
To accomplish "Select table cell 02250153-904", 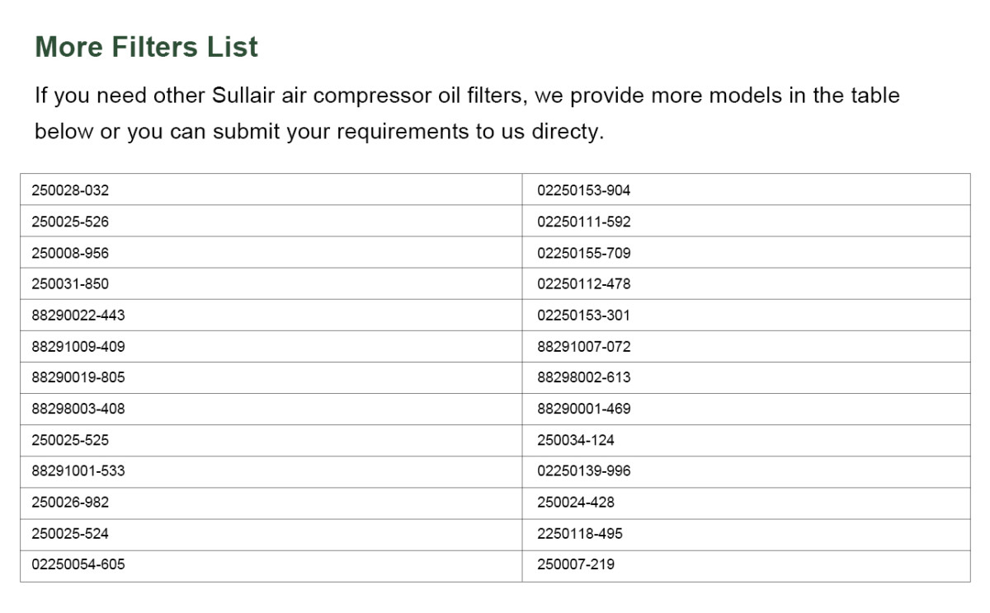I will 746,190.
